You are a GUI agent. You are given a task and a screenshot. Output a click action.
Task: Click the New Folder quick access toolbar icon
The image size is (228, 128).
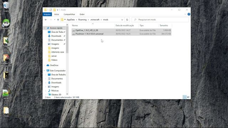click(55, 10)
